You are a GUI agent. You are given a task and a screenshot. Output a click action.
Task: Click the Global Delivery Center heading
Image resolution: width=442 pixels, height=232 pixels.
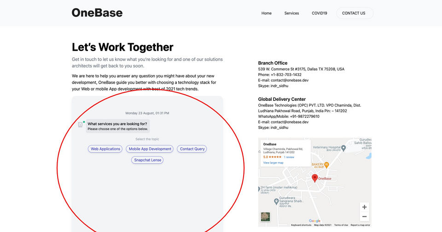click(282, 99)
